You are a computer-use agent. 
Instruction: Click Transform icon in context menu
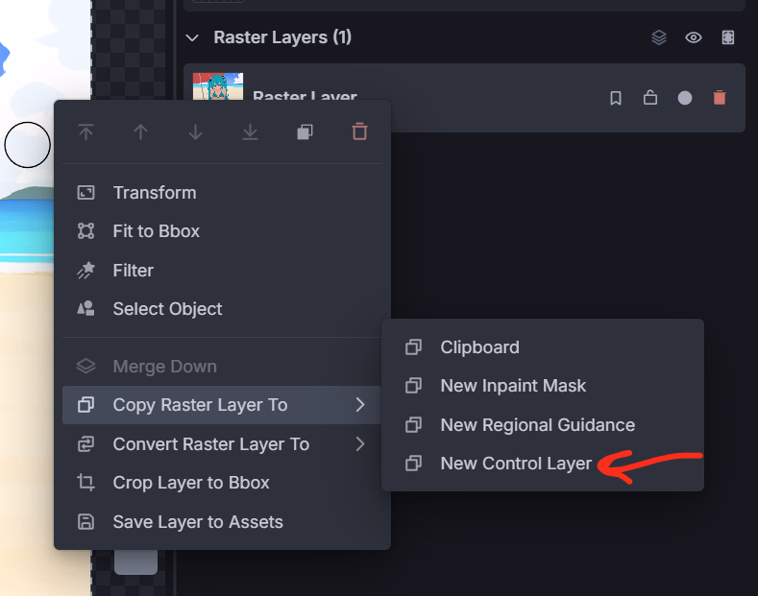(x=86, y=193)
